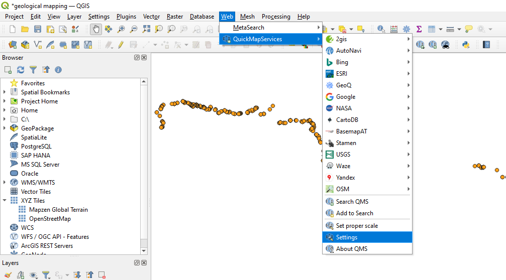Choose Search QMS menu entry
Viewport: 506px width, 280px height.
pyautogui.click(x=367, y=202)
